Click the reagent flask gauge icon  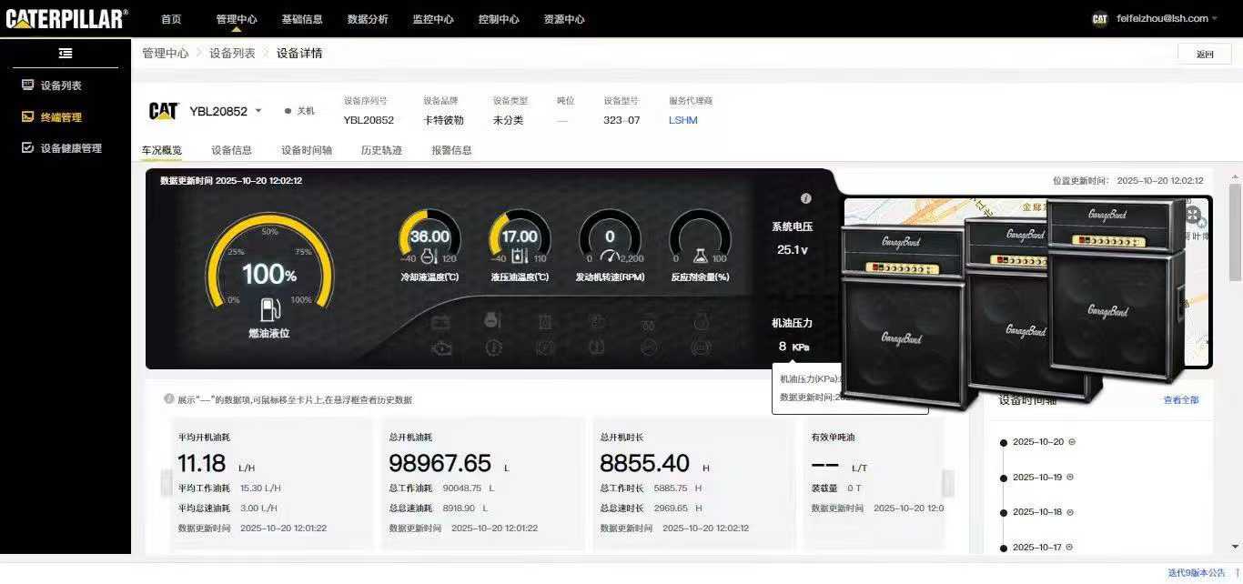click(x=701, y=257)
